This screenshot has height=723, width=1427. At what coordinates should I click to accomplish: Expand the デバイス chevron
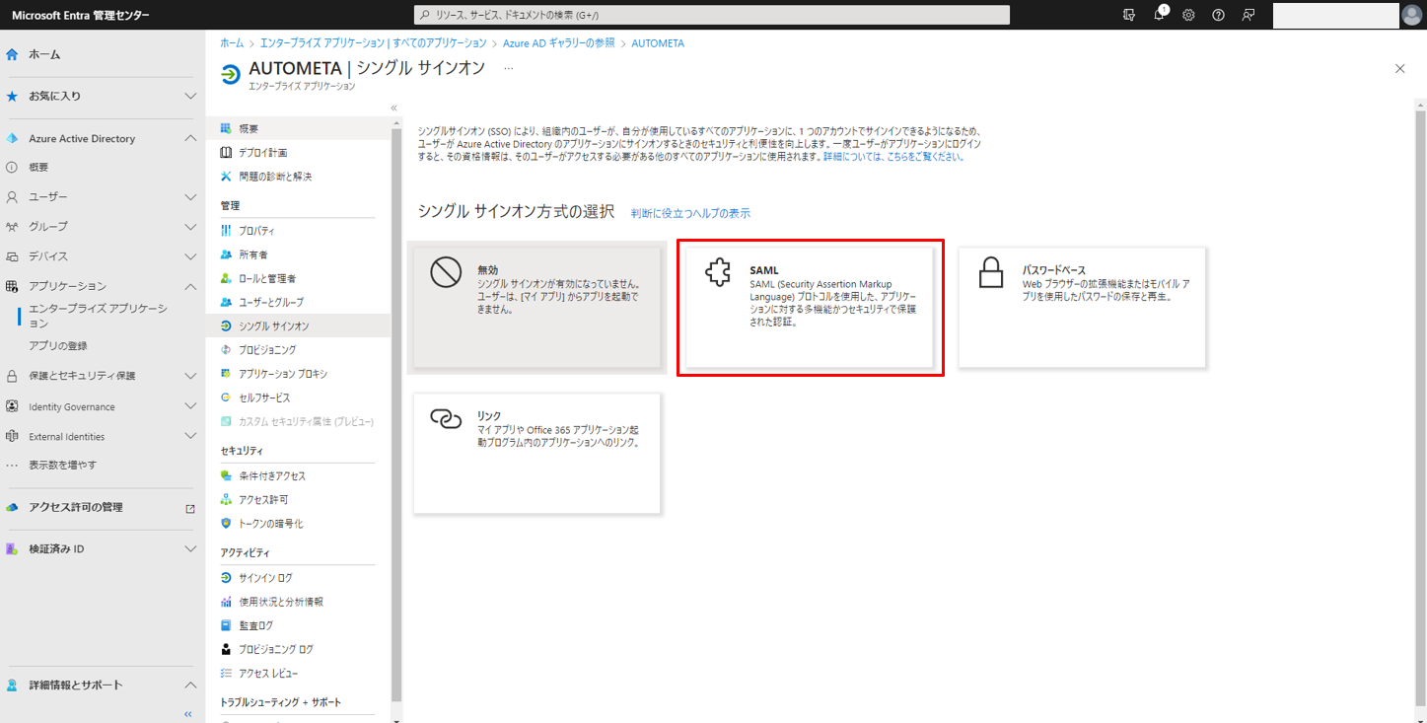[x=190, y=256]
